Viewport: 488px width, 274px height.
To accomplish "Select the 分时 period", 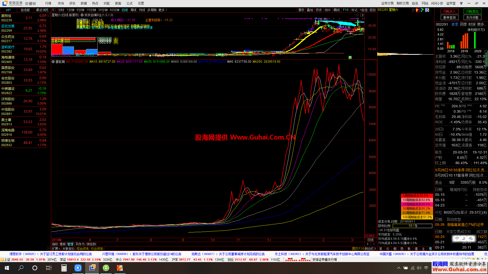I will 61,10.
